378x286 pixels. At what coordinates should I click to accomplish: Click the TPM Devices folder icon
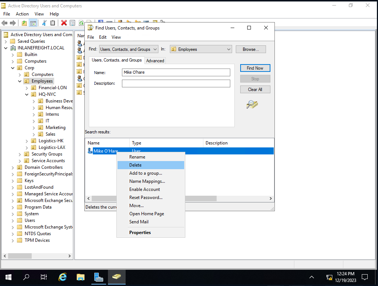(x=20, y=240)
